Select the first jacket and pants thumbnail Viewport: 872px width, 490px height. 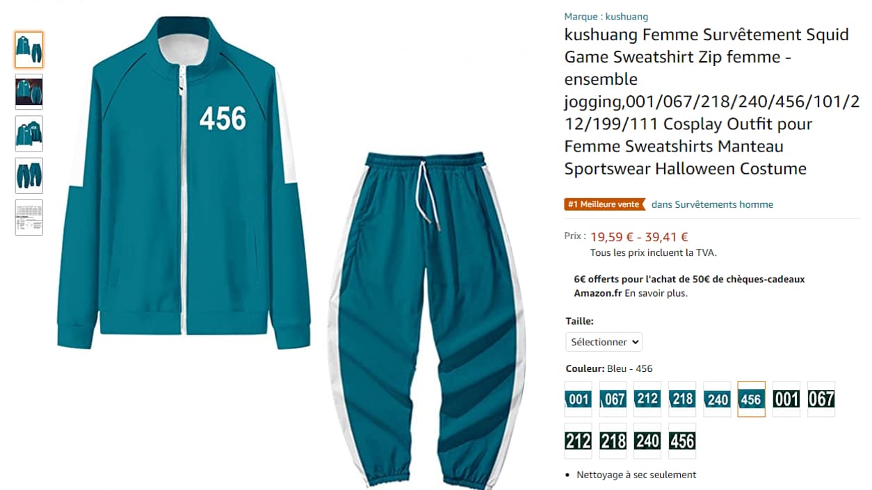(29, 50)
